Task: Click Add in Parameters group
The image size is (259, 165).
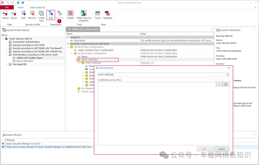Action: (x=51, y=15)
